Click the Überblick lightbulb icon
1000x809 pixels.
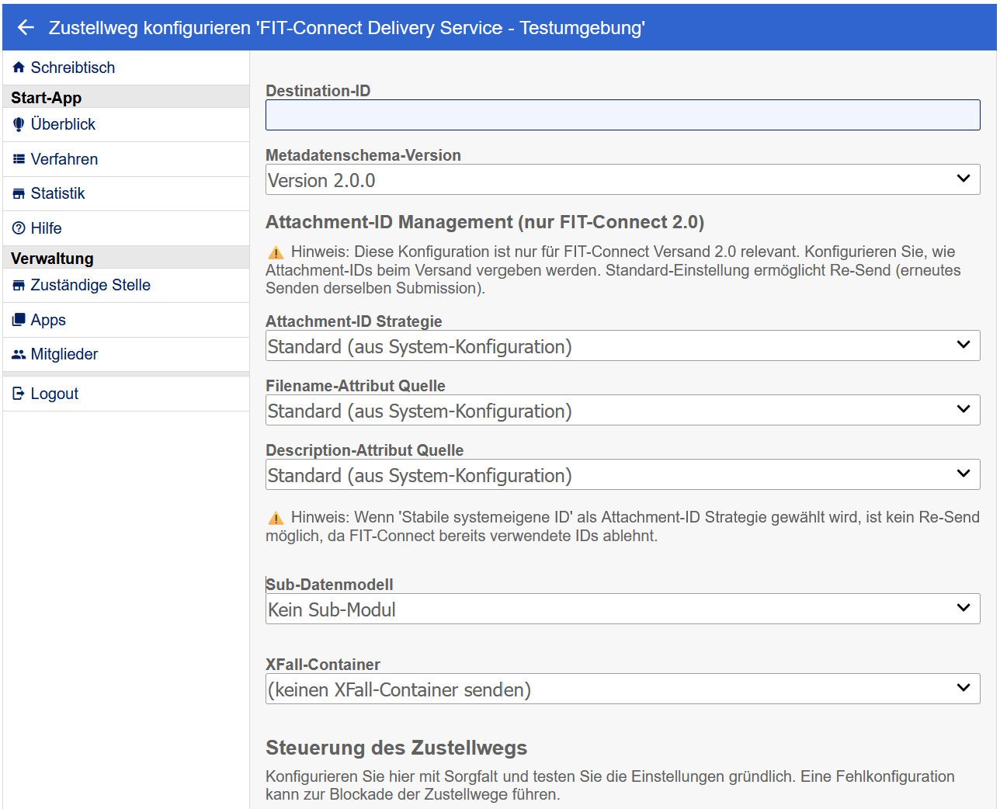pyautogui.click(x=19, y=124)
